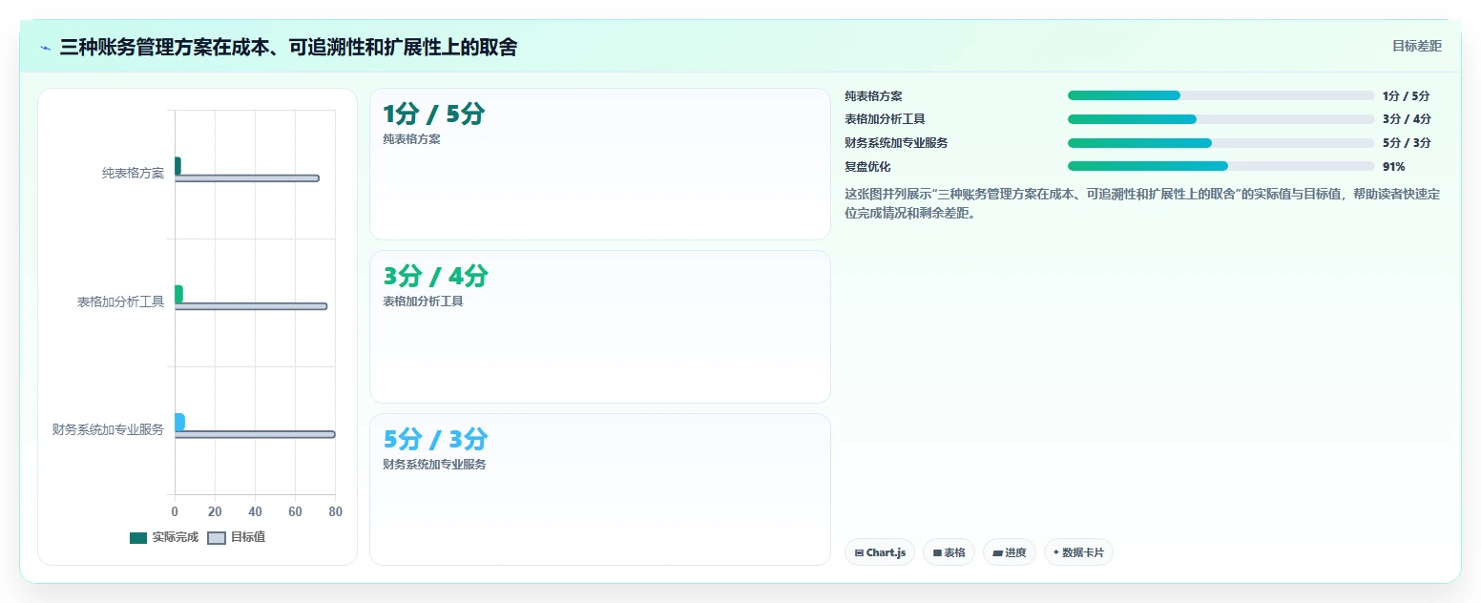
Task: Select the 进度 tag chip
Action: pyautogui.click(x=1009, y=552)
